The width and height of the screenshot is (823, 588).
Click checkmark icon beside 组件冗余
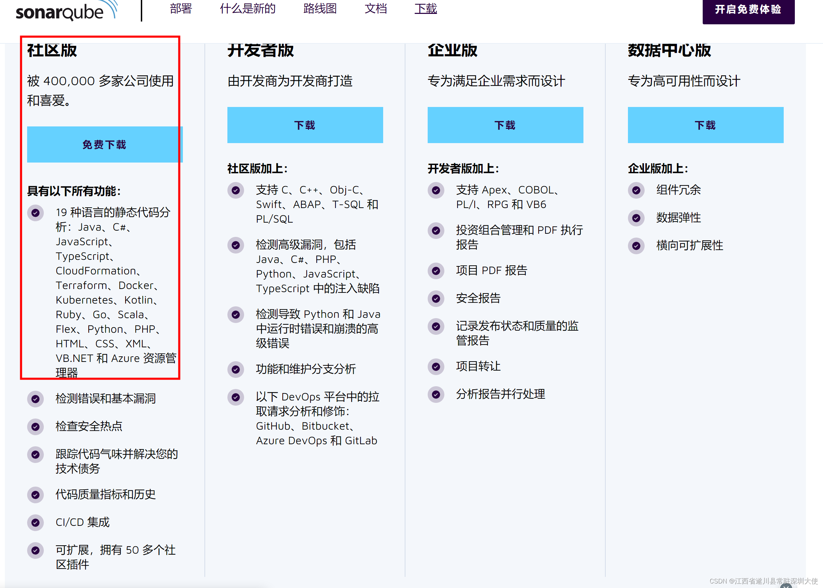[x=636, y=190]
